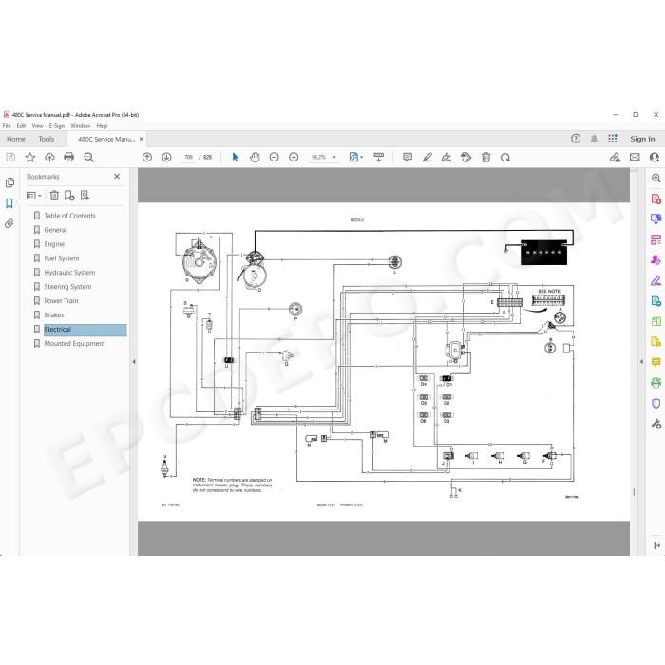Show the page thumbnails panel

[9, 182]
